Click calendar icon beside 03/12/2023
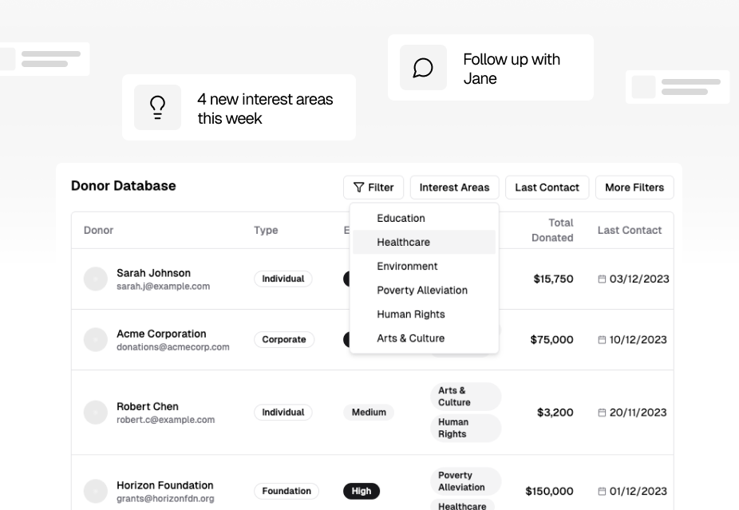 [602, 279]
